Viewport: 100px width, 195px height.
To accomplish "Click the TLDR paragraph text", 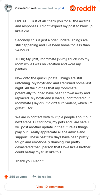I will click(x=52, y=64).
